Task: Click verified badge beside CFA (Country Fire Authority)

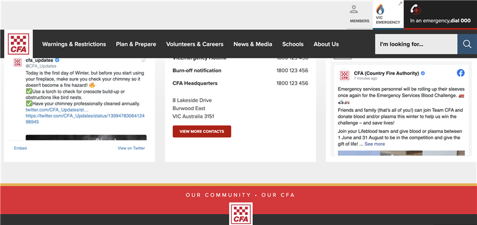Action: pyautogui.click(x=423, y=73)
